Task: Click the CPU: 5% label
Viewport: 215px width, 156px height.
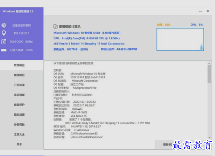Action: (x=197, y=25)
